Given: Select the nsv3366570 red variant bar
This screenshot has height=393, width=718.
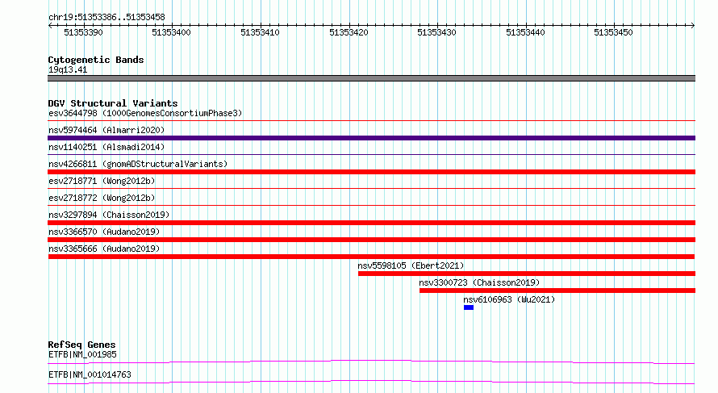Looking at the screenshot, I should tap(371, 240).
